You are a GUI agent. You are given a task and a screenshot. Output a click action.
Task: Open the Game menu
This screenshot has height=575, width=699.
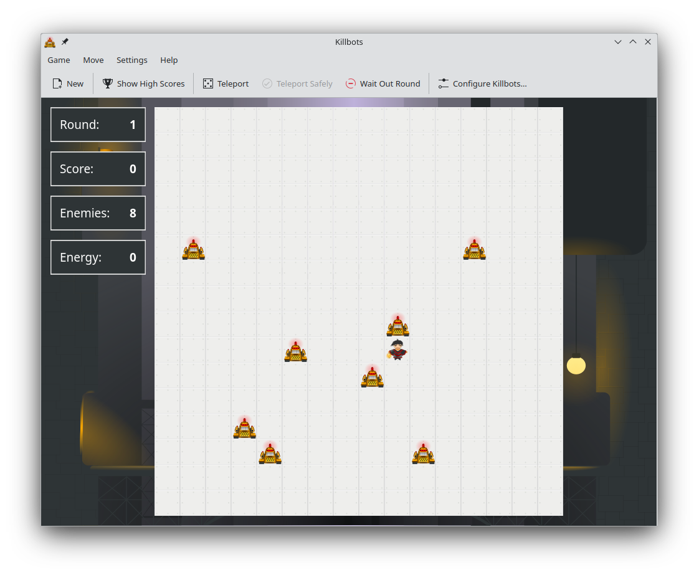[59, 60]
